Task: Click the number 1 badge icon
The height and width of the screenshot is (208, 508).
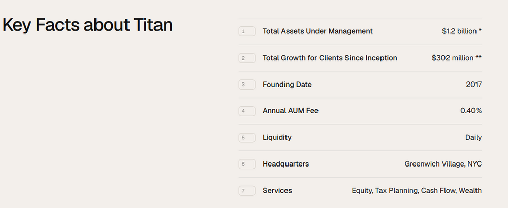Action: (x=247, y=31)
